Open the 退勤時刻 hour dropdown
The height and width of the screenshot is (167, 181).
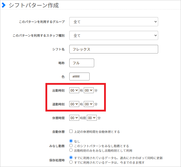74,104
